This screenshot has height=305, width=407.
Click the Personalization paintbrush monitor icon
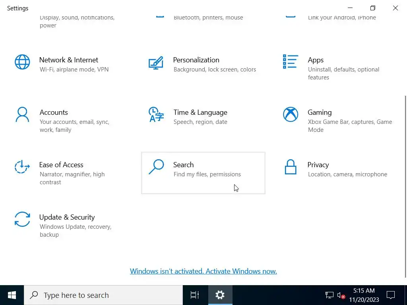(x=156, y=63)
